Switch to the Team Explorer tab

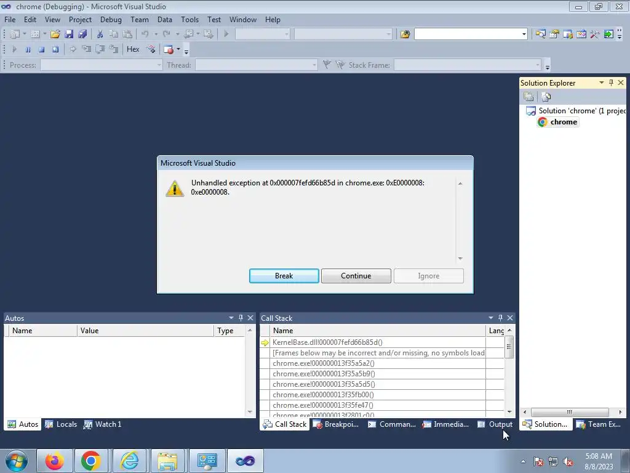tap(598, 424)
